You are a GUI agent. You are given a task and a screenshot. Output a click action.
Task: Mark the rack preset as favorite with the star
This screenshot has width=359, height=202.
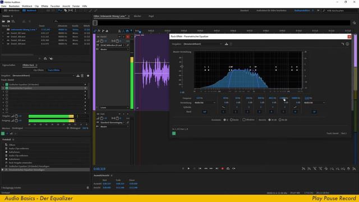point(88,76)
